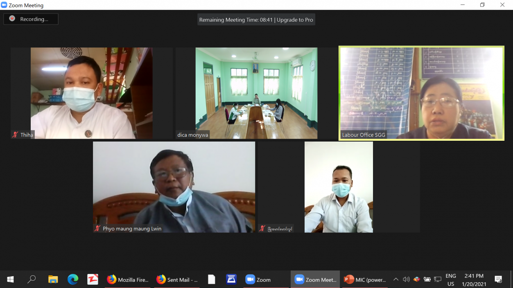This screenshot has width=513, height=288.
Task: Click muted mic icon beside Phyo maung
Action: (x=97, y=229)
